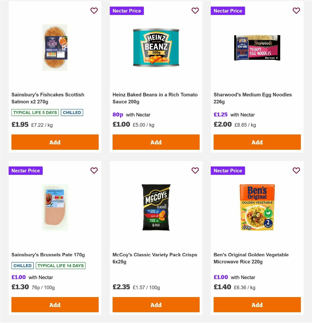
Task: Select the Nectar Price badge on Ben's rice
Action: pyautogui.click(x=228, y=171)
